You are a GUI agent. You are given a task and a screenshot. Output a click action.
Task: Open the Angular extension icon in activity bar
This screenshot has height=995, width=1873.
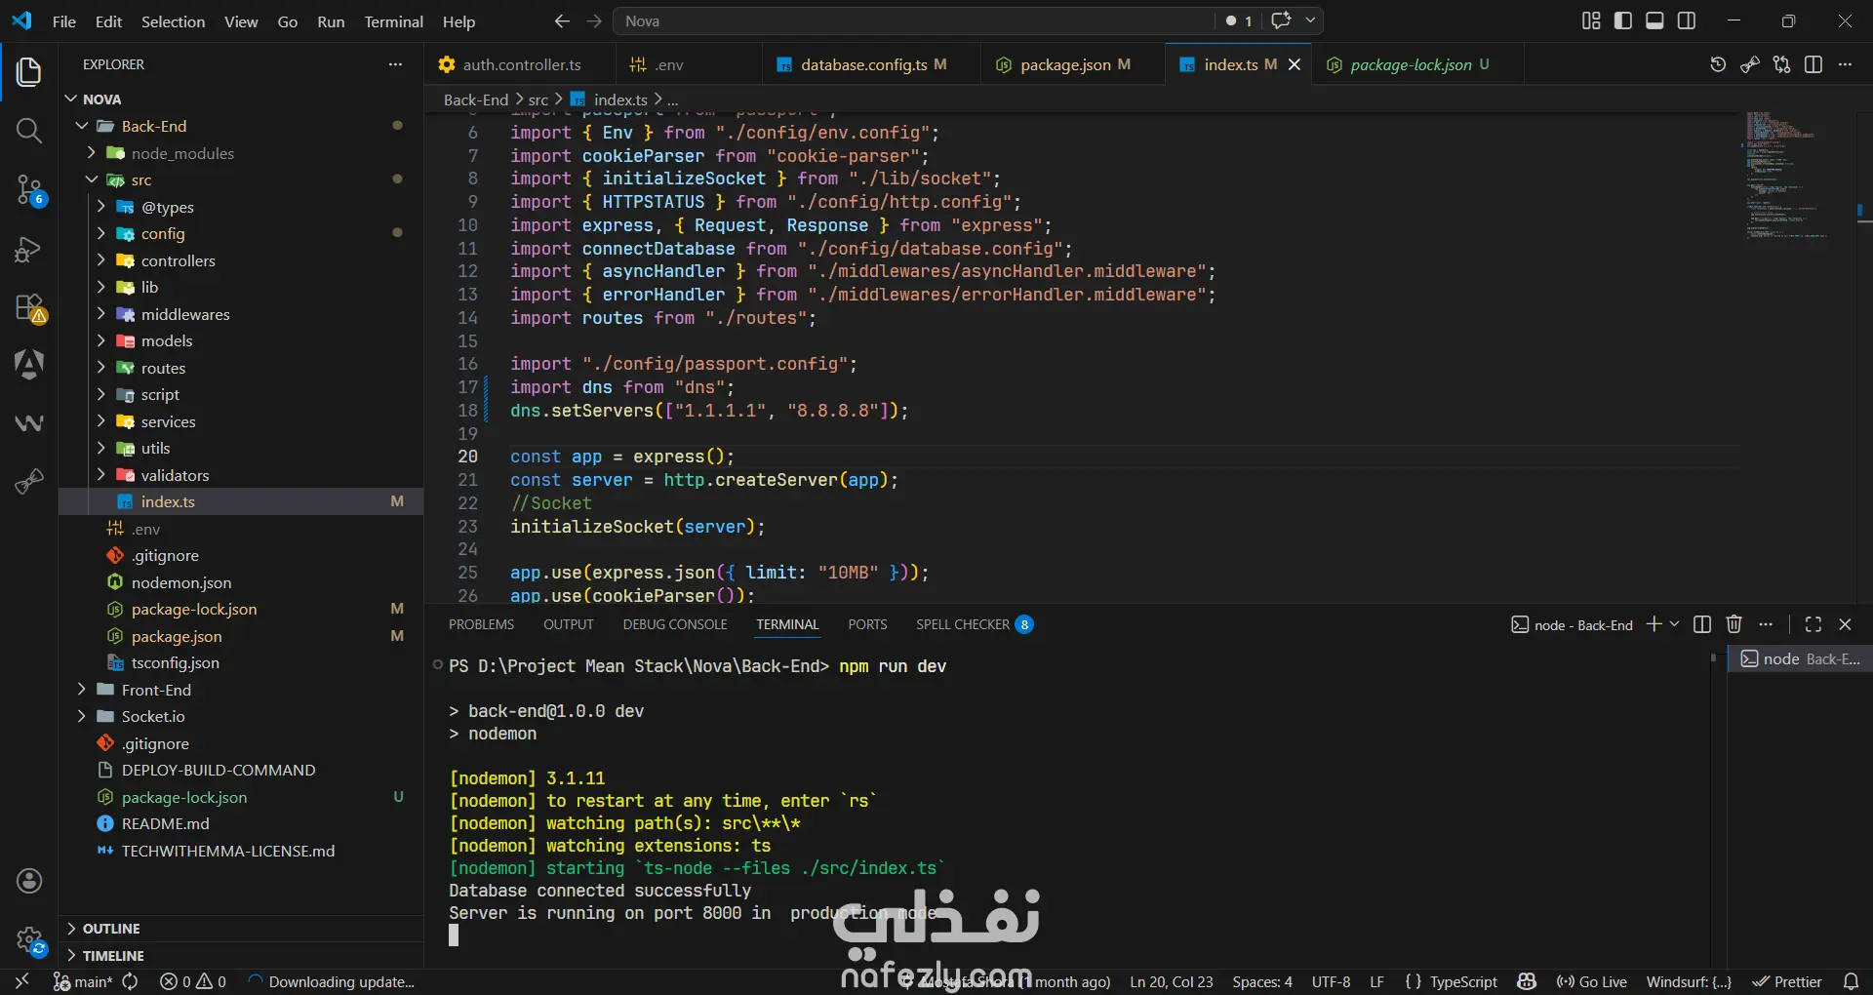click(28, 365)
